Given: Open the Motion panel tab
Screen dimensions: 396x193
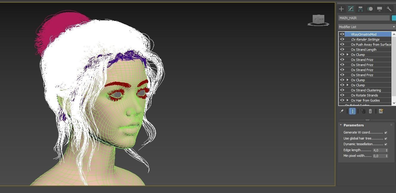Looking at the screenshot, I should (370, 9).
